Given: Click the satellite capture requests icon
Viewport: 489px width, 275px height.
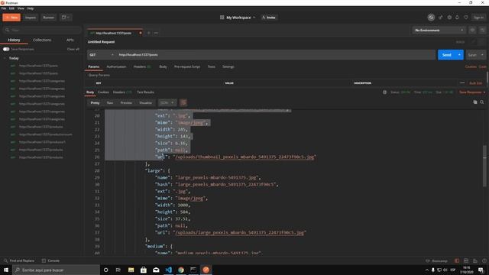Looking at the screenshot, I should tap(440, 18).
